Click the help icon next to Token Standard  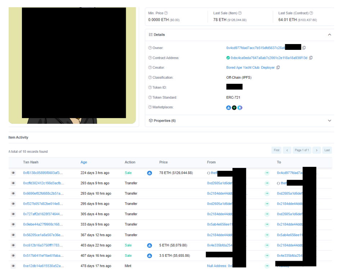(150, 97)
